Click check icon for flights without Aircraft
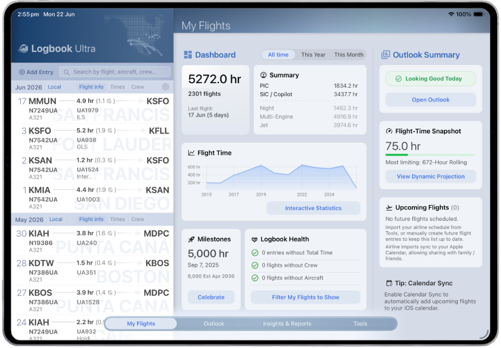 click(x=255, y=278)
